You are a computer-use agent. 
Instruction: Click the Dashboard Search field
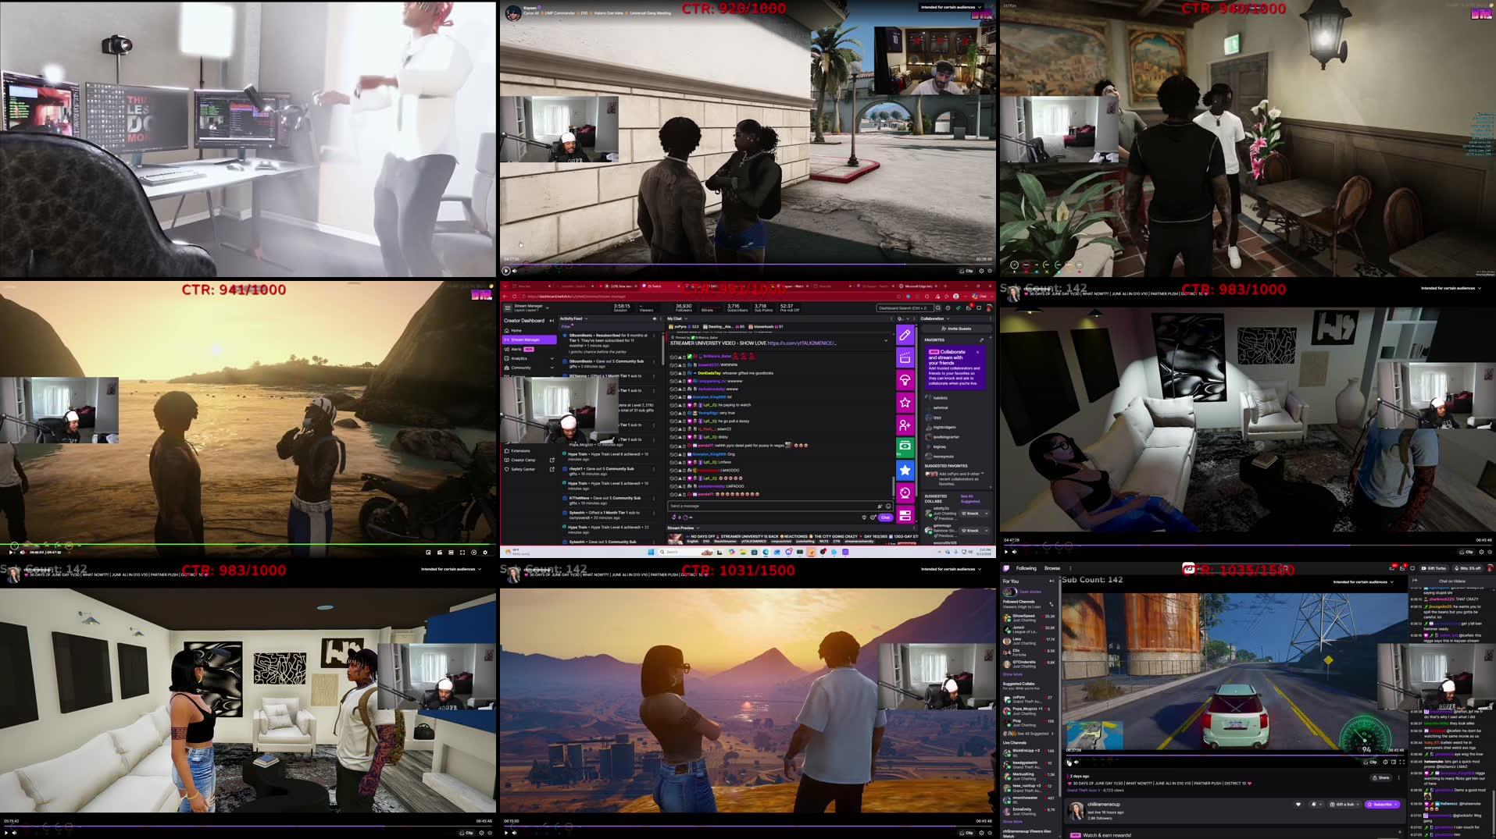pos(905,308)
